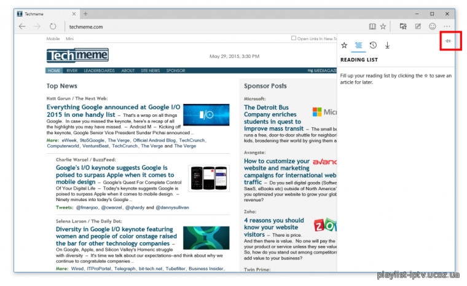This screenshot has width=467, height=286.
Task: Maximize the Edge browser window
Action: pyautogui.click(x=432, y=14)
